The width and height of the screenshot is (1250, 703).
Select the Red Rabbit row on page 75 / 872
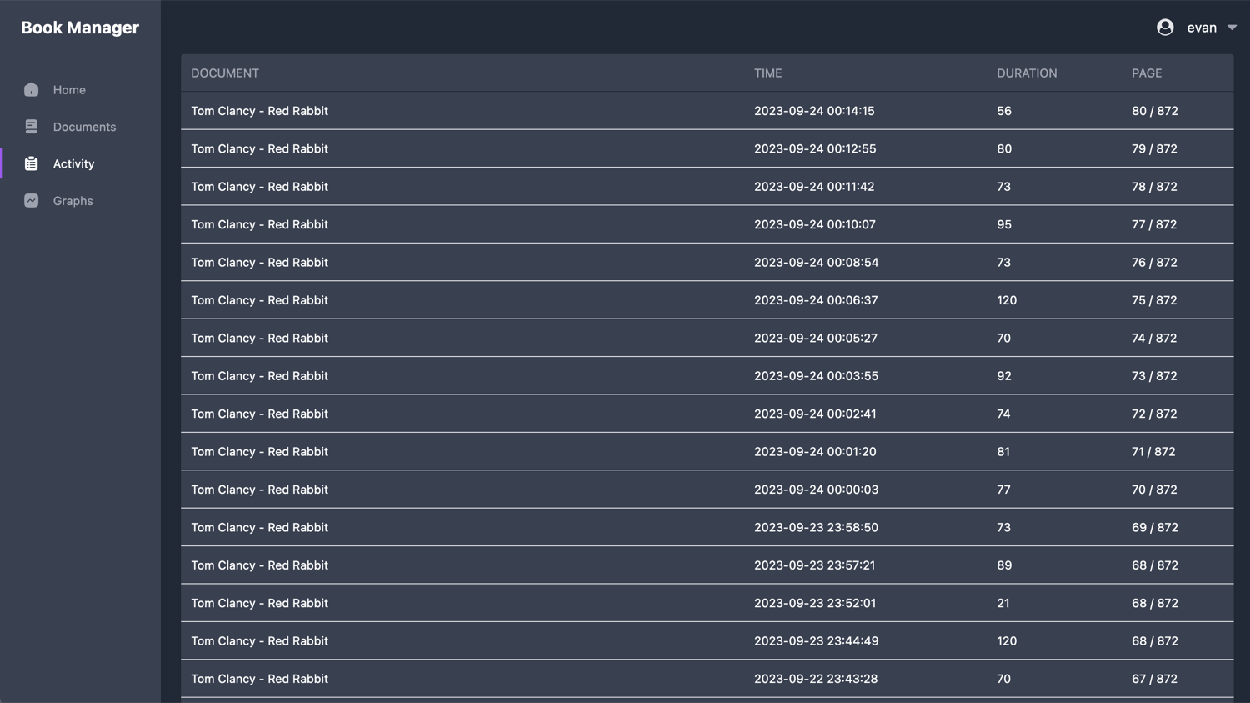pyautogui.click(x=259, y=300)
